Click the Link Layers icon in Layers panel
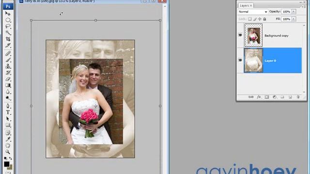Viewport: 310px width, 174px height. tap(251, 97)
